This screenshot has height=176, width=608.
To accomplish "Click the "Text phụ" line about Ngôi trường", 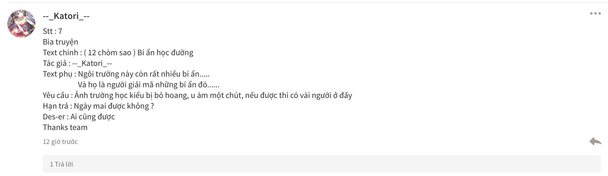I will (126, 74).
